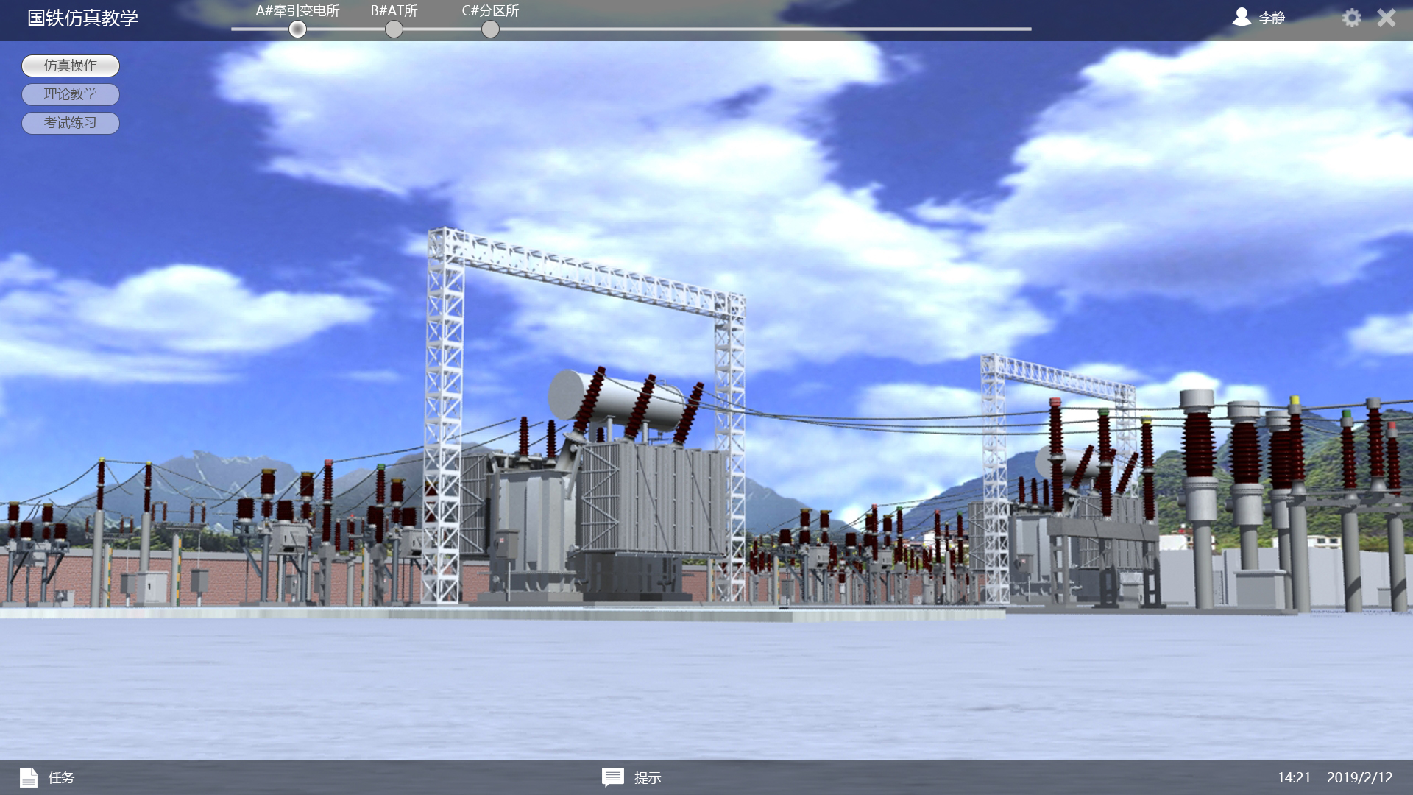Switch to 理论教学 mode
This screenshot has width=1413, height=795.
click(x=71, y=94)
